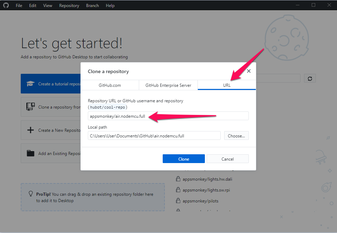The width and height of the screenshot is (337, 233).
Task: Click the Cancel button
Action: 228,159
